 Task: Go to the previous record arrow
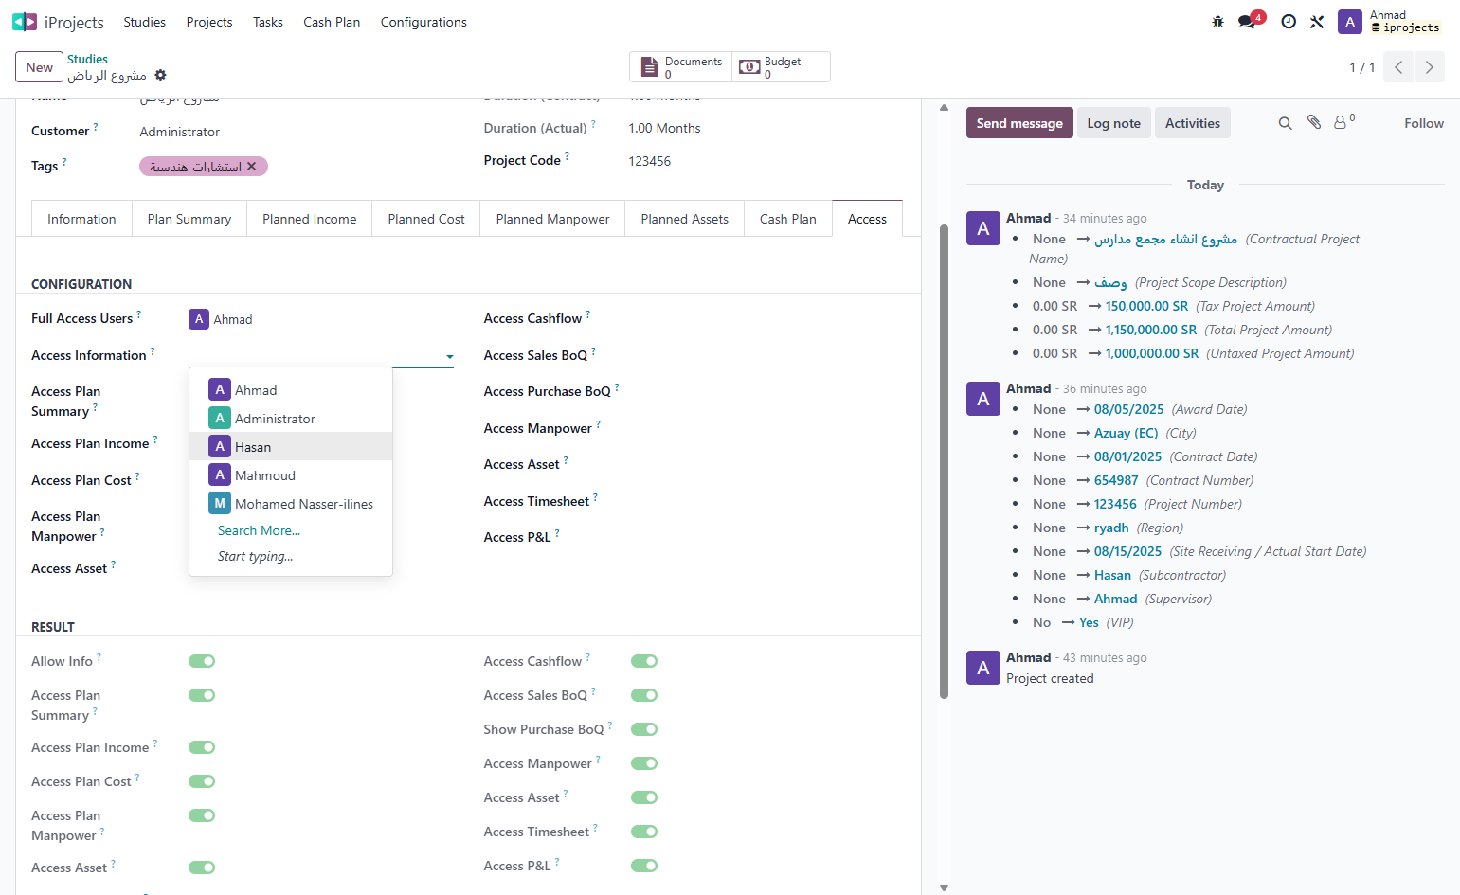click(x=1398, y=67)
